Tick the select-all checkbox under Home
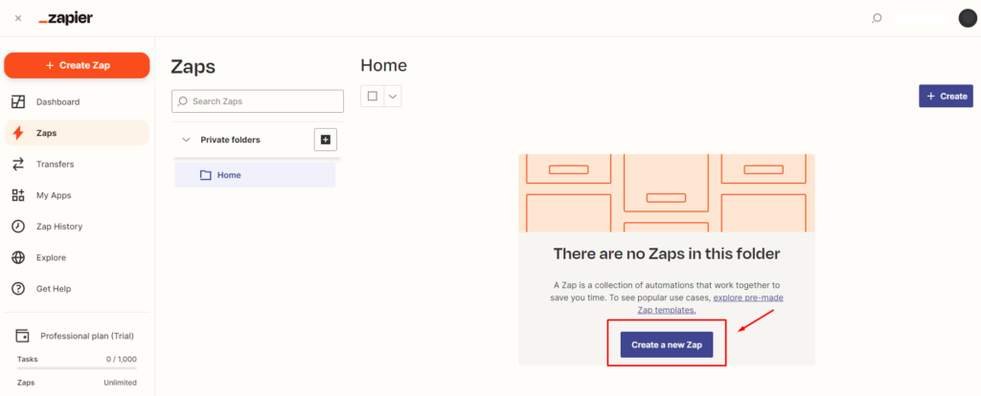The image size is (981, 396). pyautogui.click(x=372, y=96)
